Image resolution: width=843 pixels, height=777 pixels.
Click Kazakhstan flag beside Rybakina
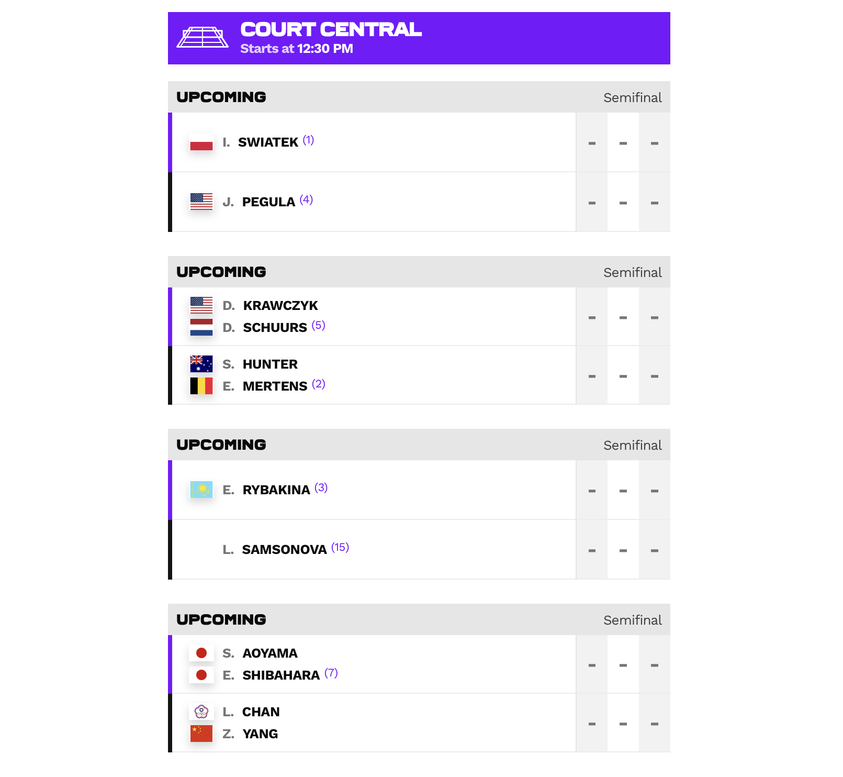[201, 490]
